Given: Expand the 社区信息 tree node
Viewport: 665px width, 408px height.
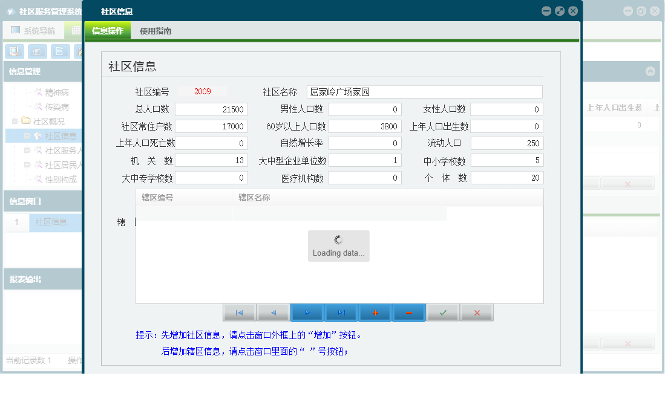Looking at the screenshot, I should pyautogui.click(x=27, y=135).
